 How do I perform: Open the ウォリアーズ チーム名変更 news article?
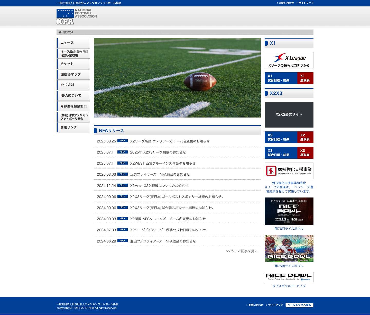coord(170,141)
